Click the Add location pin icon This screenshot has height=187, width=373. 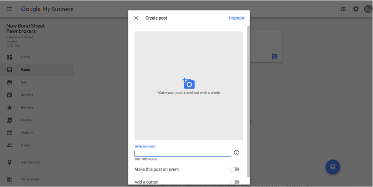pos(10,162)
